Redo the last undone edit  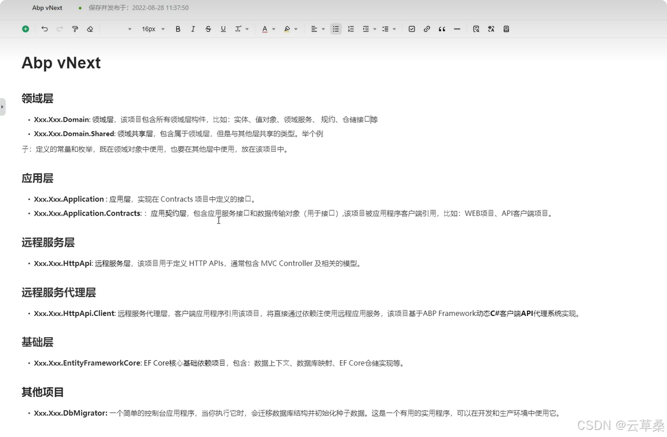(x=60, y=29)
